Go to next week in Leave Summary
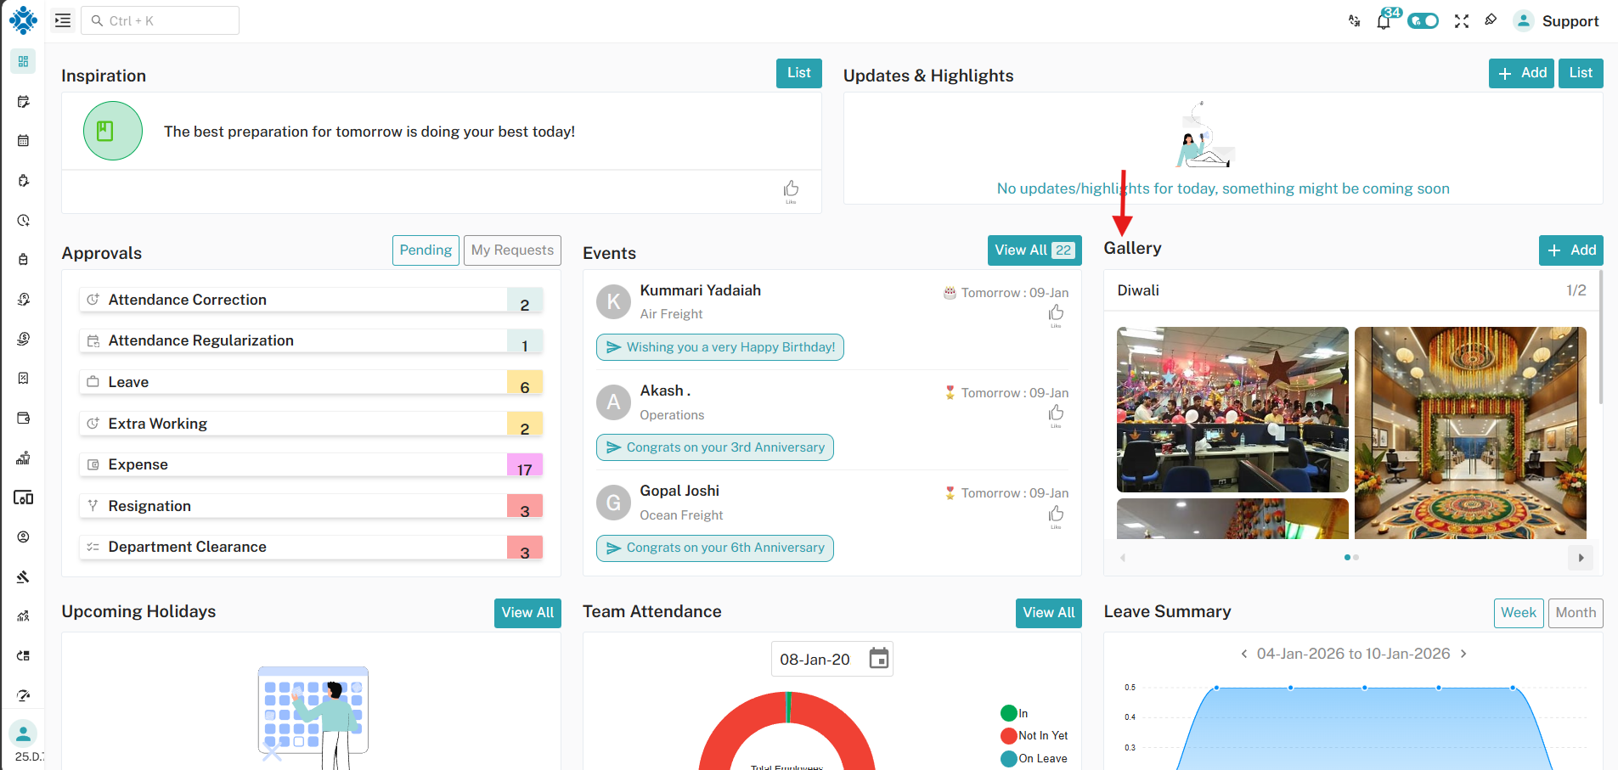This screenshot has width=1618, height=770. click(x=1463, y=654)
